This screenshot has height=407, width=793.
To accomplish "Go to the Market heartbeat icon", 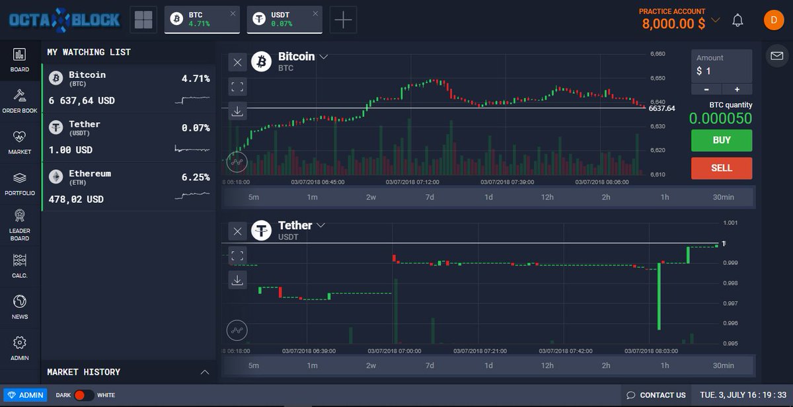I will pos(20,137).
